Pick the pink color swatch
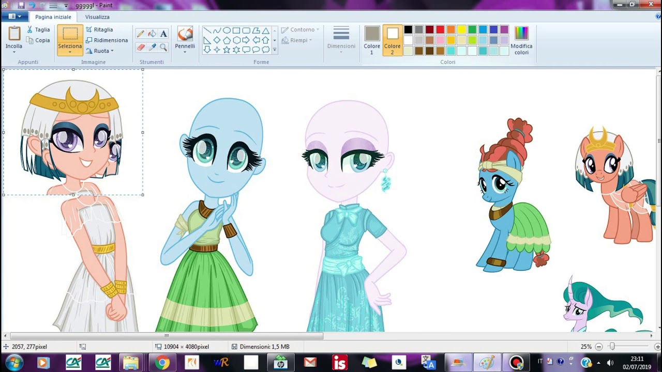Screen dimensions: 662x372 [440, 40]
